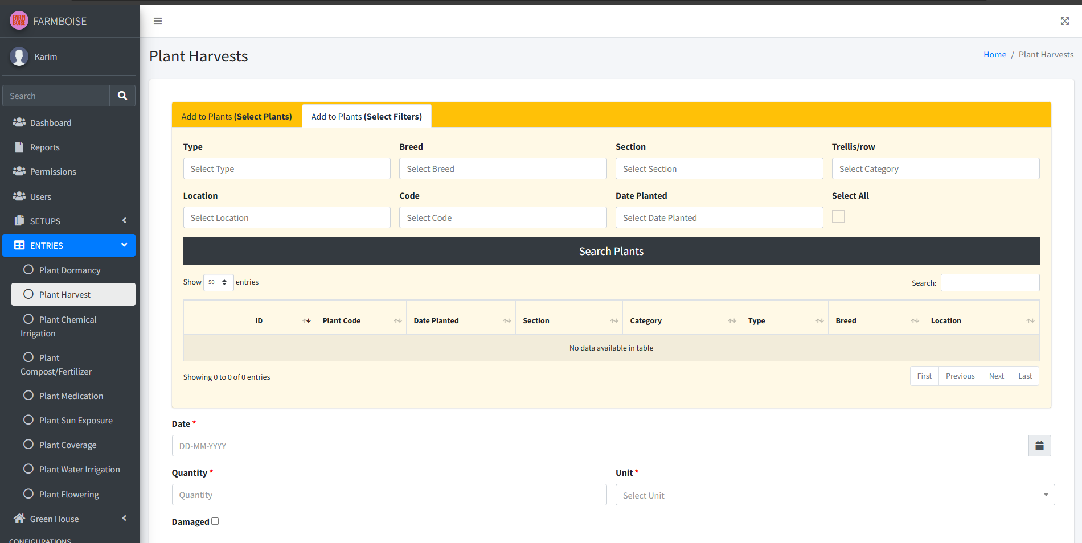Tick the Damaged checkbox
The width and height of the screenshot is (1082, 543).
[x=215, y=521]
